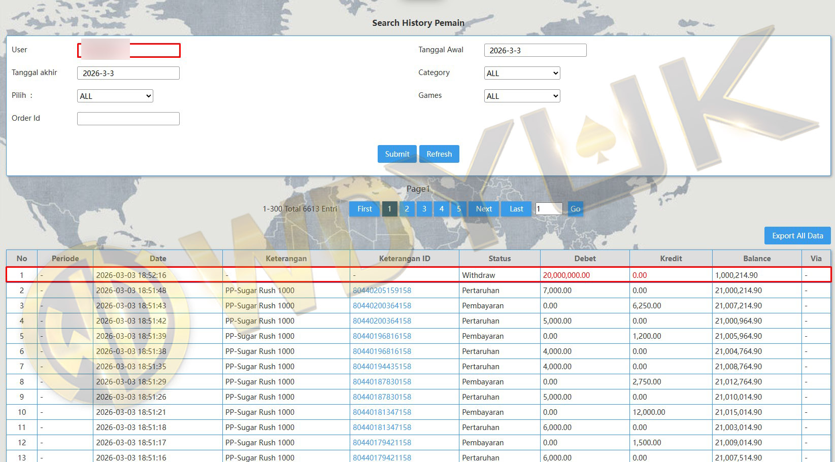This screenshot has width=835, height=462.
Task: Select the Withdraw row in table
Action: tap(478, 275)
